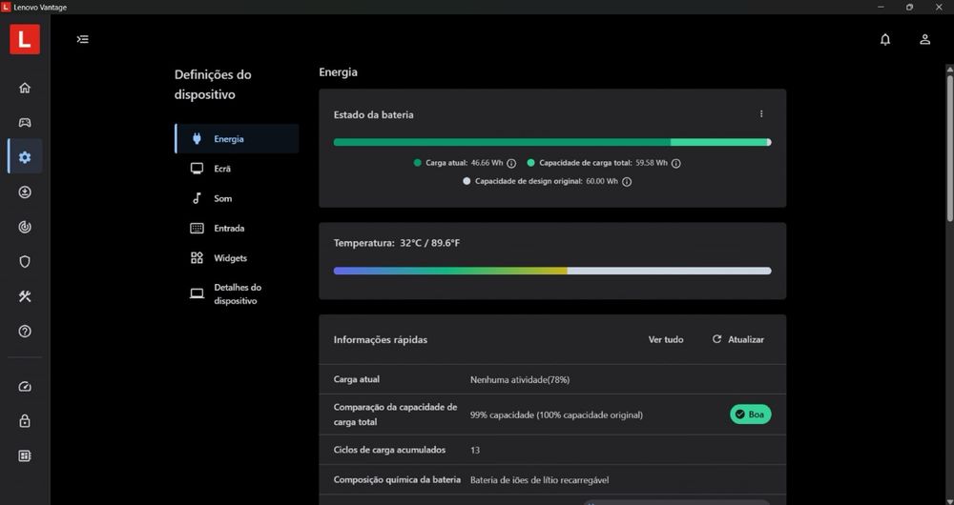Image resolution: width=954 pixels, height=505 pixels.
Task: Click the Composição química da bateria label
Action: click(397, 479)
